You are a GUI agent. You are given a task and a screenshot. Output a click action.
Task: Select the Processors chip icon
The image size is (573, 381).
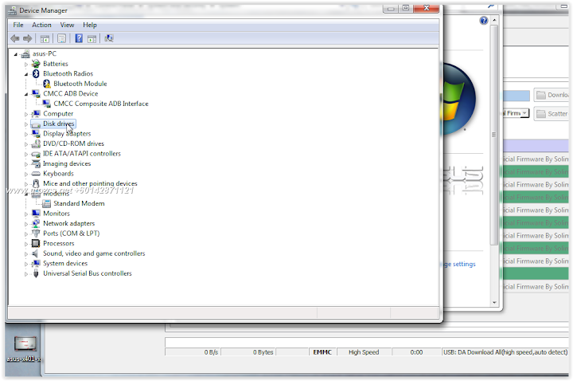(36, 243)
